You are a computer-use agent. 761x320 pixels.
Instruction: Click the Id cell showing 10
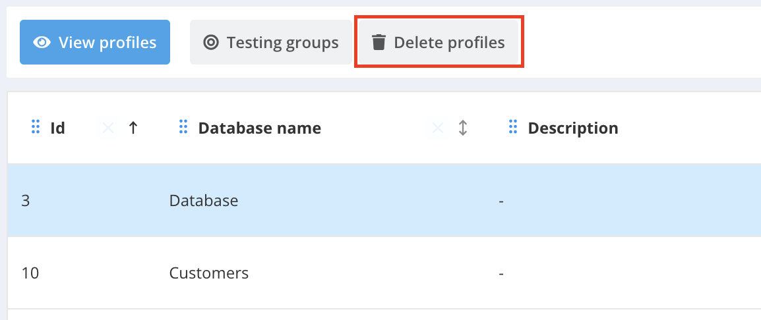(30, 273)
